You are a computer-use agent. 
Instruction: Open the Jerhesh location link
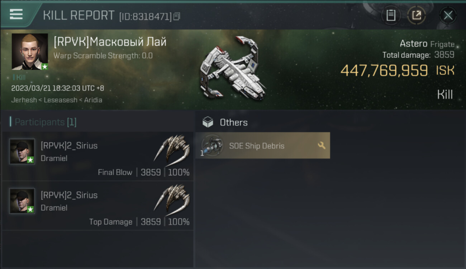tap(24, 100)
